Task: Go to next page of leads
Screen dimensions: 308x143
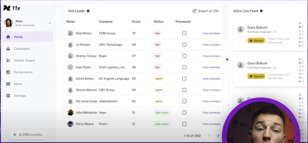Action: point(218,136)
